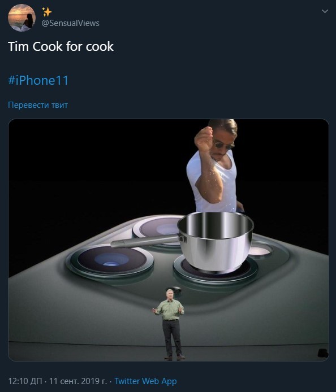336x392 pixels.
Task: Open the Twitter Web App source link
Action: [146, 381]
